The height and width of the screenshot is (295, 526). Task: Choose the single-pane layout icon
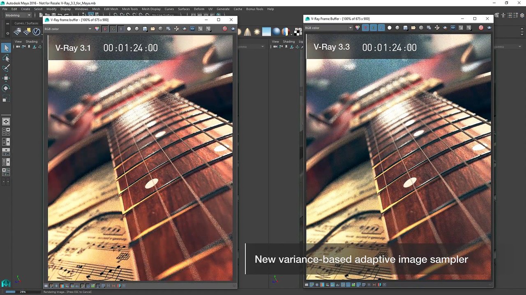(x=6, y=122)
